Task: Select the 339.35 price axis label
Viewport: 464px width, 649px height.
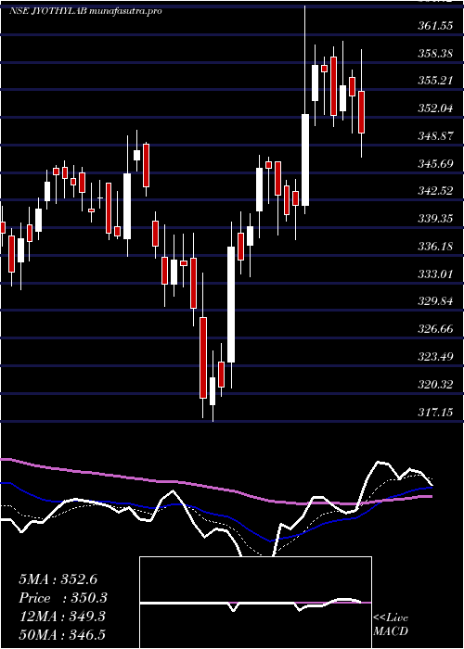Action: 434,219
